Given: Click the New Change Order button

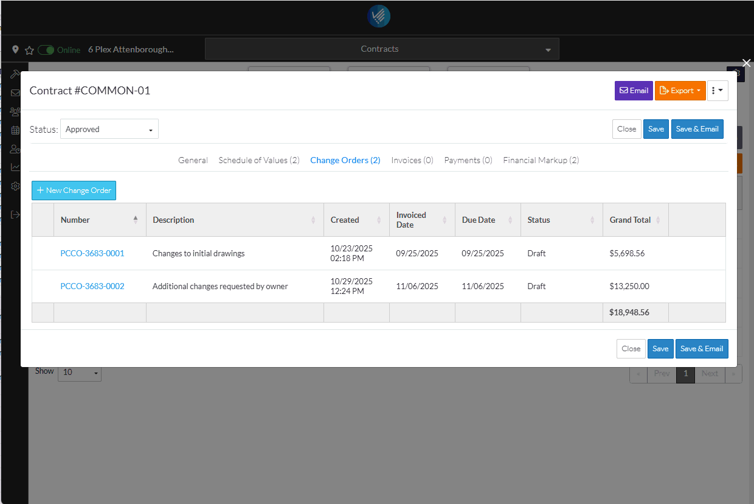Looking at the screenshot, I should point(74,191).
